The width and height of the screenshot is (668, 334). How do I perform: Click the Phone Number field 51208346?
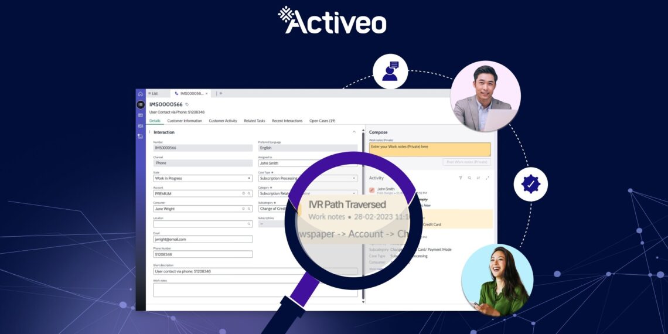[x=203, y=254]
